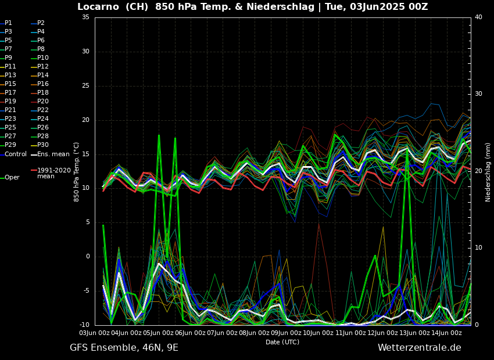494x360 pixels.
Task: Click the 12Jun 00z date label
Action: pos(382,333)
